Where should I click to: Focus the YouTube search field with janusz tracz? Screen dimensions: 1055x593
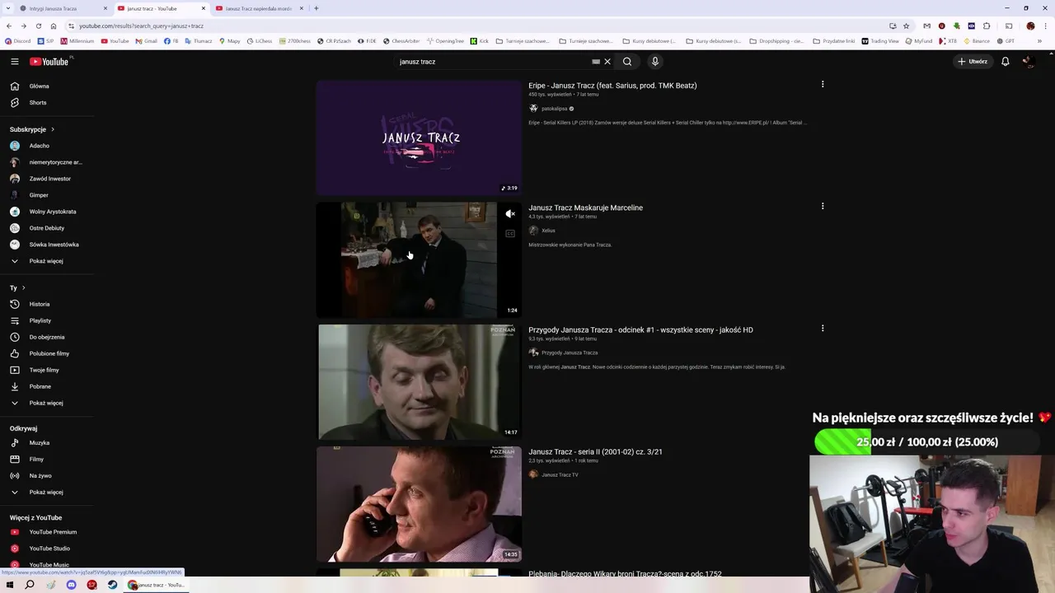pos(491,62)
